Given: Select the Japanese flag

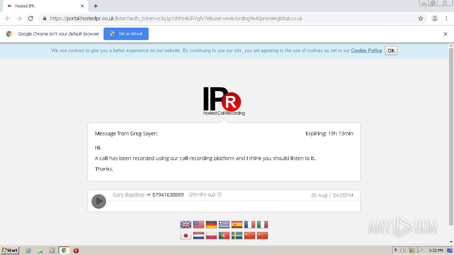Looking at the screenshot, I should 186,236.
